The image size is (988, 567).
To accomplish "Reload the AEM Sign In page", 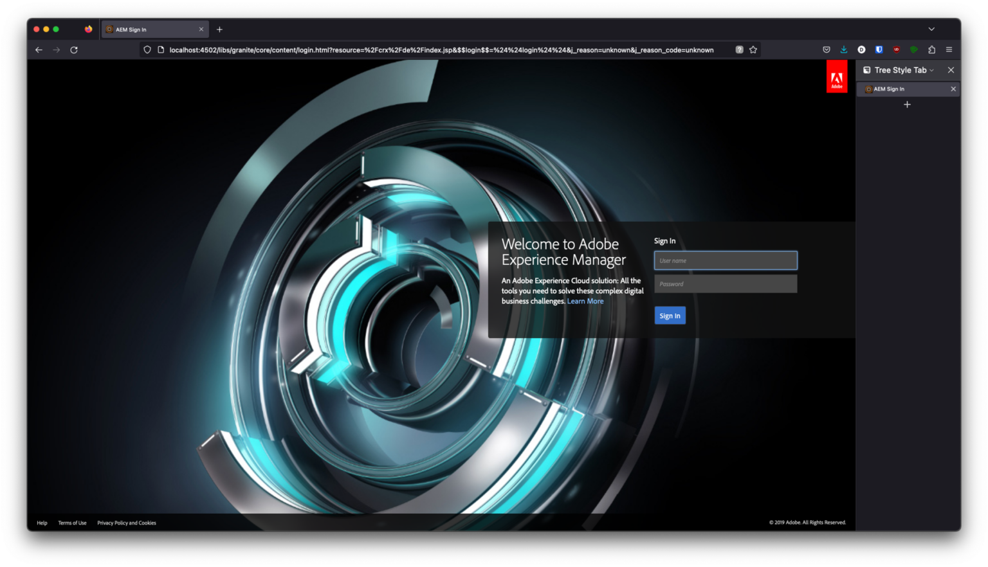I will click(x=74, y=50).
